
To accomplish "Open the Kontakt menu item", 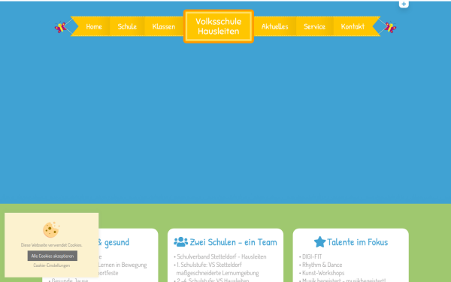I will click(353, 26).
